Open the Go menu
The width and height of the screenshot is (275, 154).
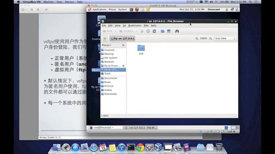click(124, 26)
